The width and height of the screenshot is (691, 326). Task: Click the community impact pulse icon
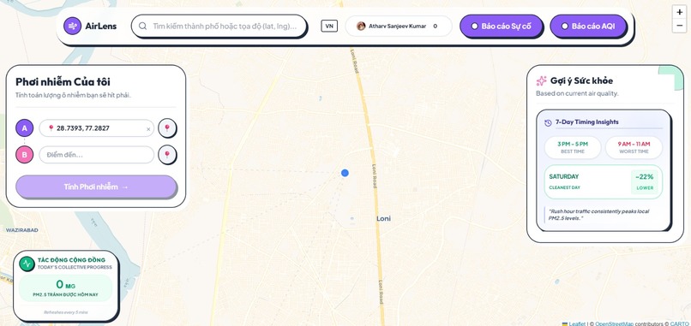(27, 264)
